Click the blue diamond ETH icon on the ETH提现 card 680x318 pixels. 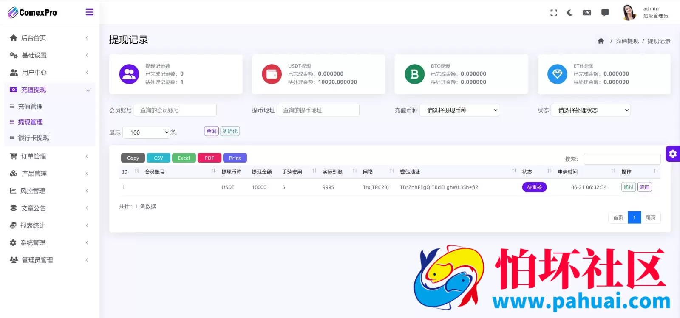click(x=558, y=74)
